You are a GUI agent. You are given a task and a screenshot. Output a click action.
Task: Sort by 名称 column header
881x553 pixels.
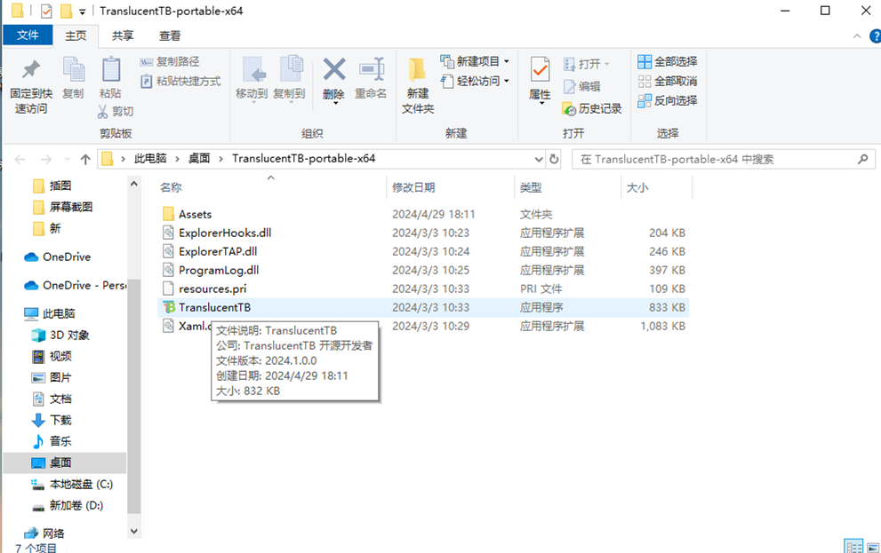pos(171,188)
